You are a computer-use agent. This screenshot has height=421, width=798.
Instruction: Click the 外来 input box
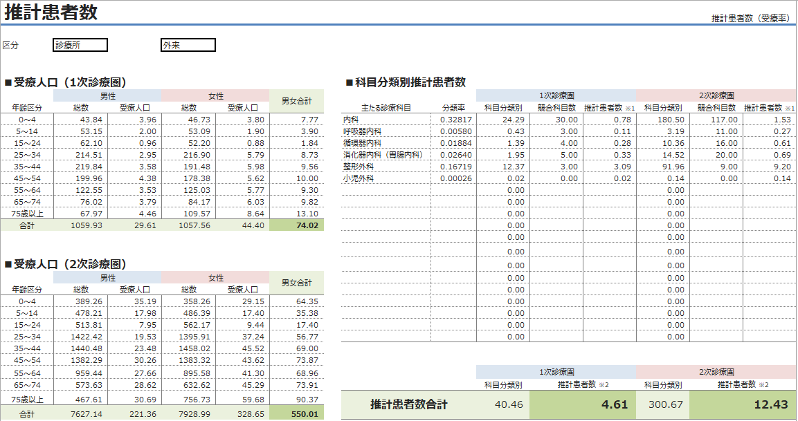coord(188,45)
